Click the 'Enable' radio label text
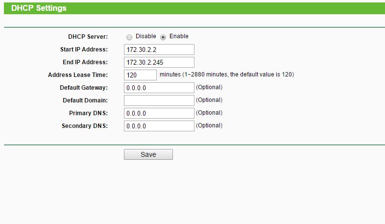 (x=179, y=36)
